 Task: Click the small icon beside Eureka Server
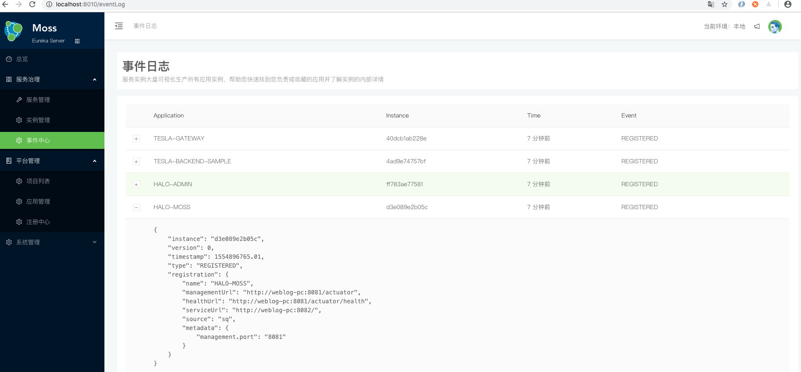click(77, 41)
